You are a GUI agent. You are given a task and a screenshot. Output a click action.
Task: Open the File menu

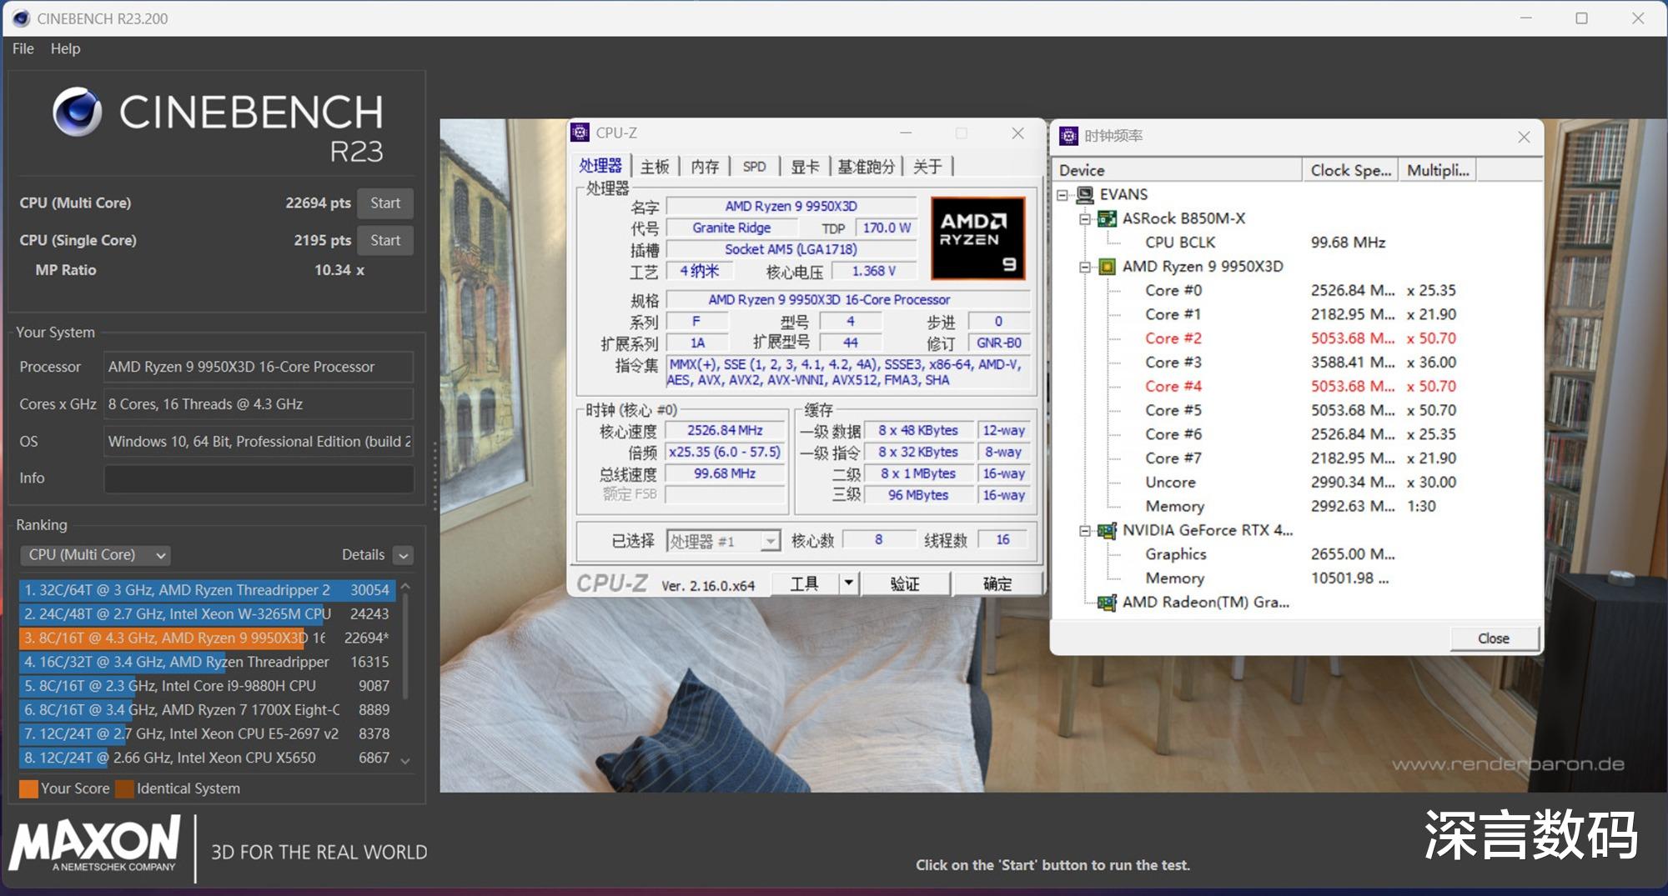pyautogui.click(x=23, y=48)
